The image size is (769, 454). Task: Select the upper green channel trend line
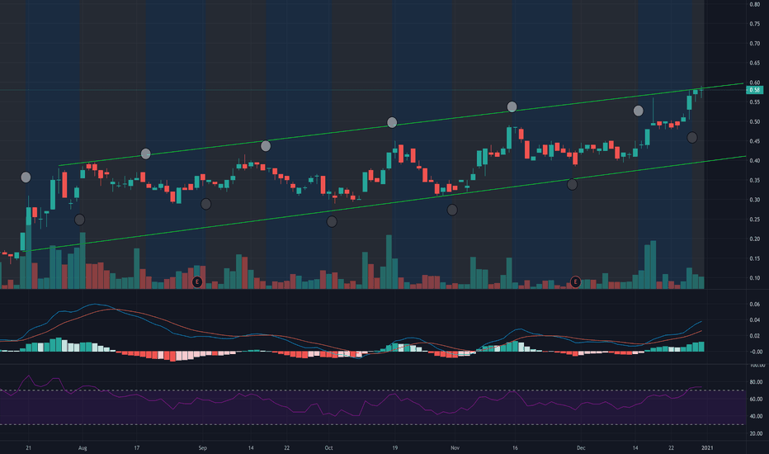pyautogui.click(x=401, y=125)
